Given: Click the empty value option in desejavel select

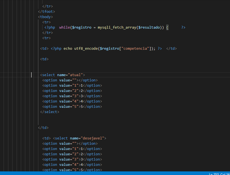Looking at the screenshot, I should (x=70, y=144).
